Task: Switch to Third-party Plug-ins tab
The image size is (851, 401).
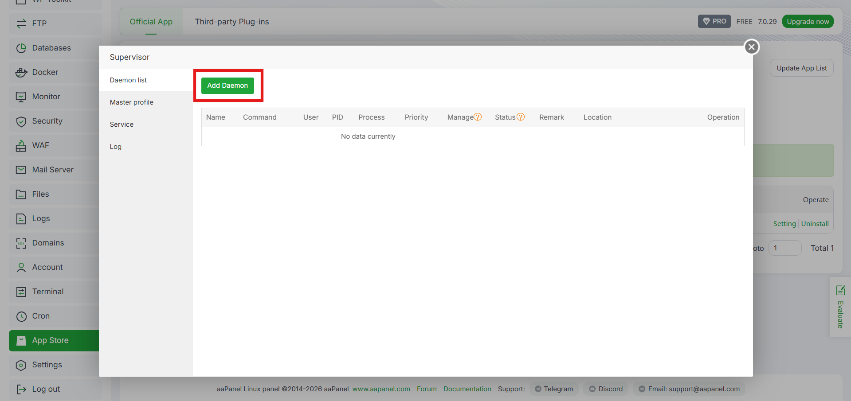Action: [x=232, y=22]
